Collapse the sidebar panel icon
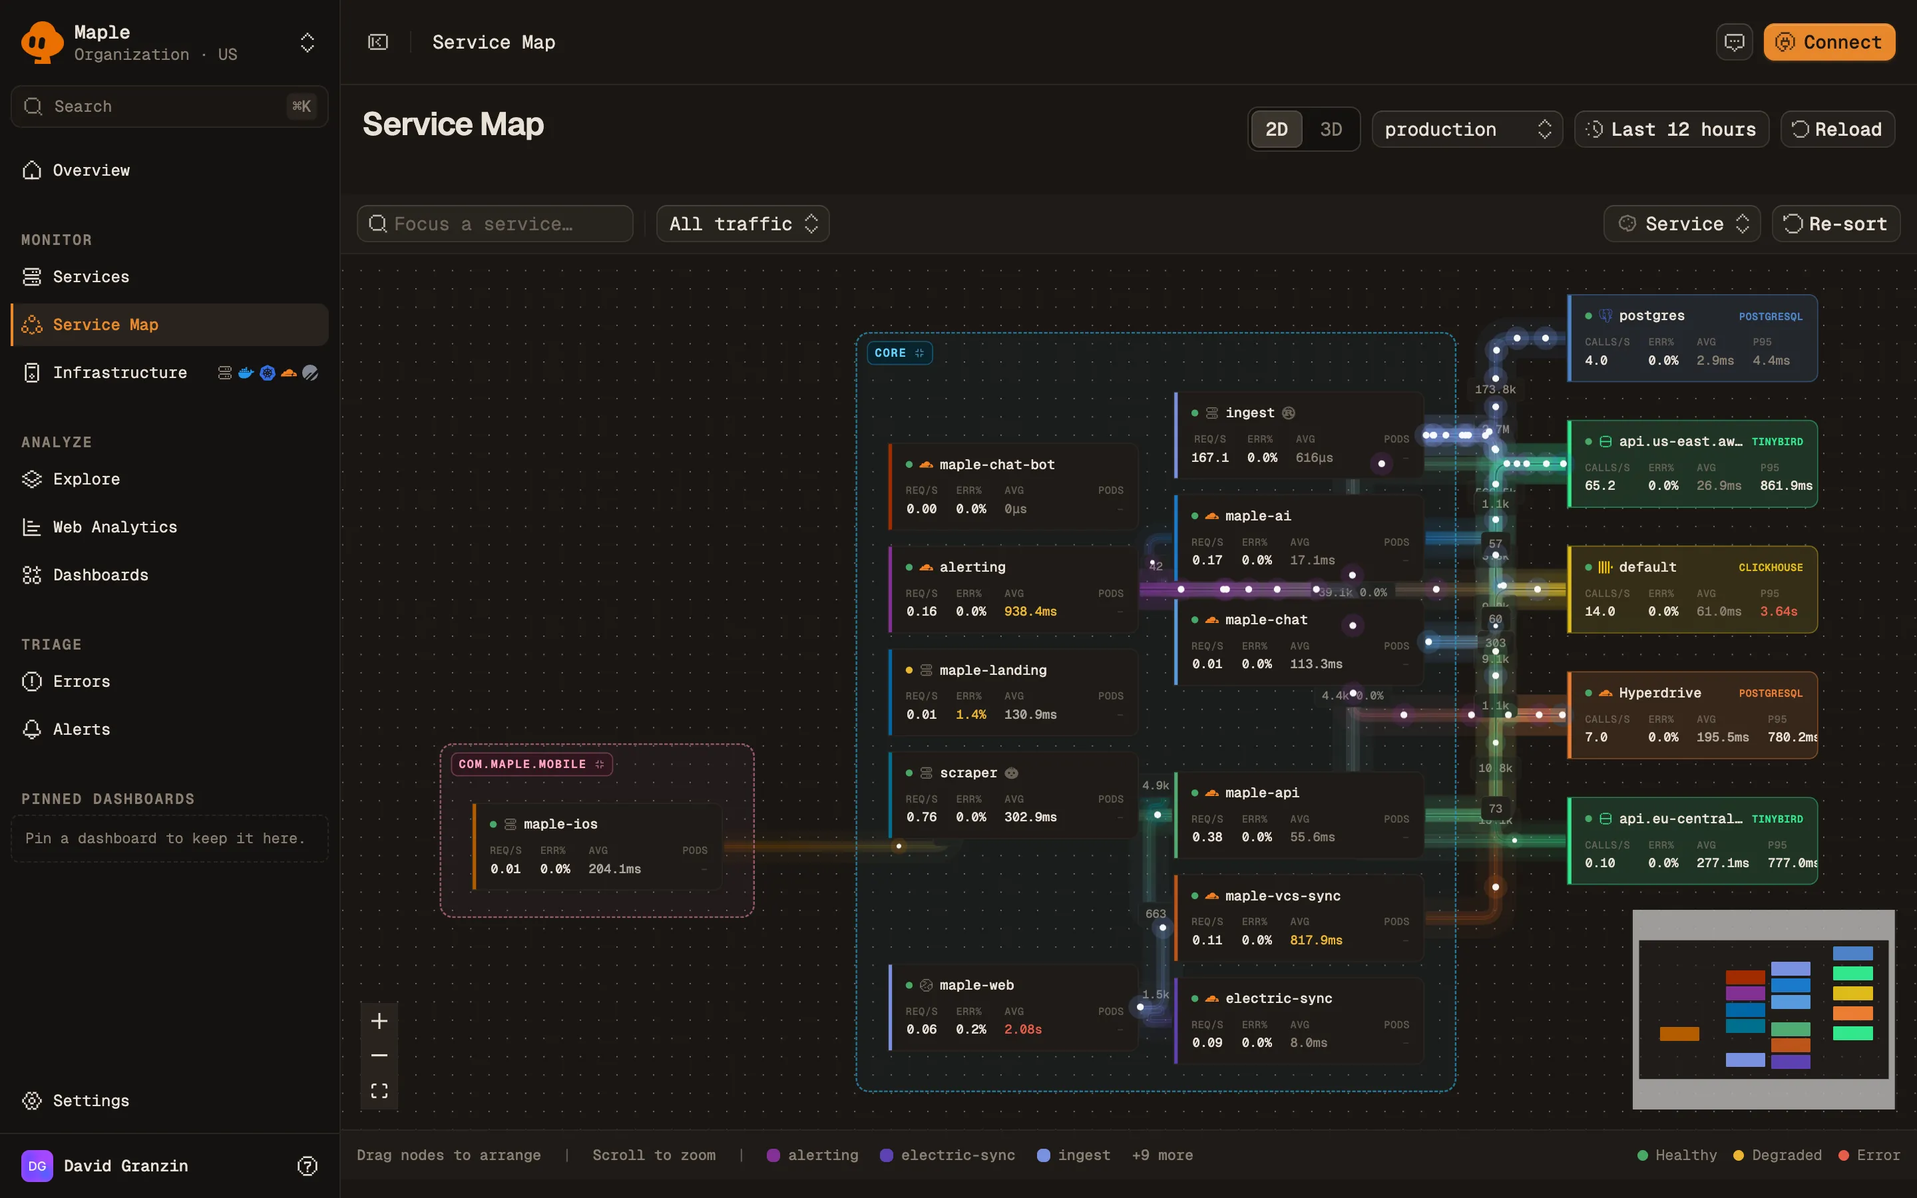This screenshot has width=1917, height=1198. point(378,42)
